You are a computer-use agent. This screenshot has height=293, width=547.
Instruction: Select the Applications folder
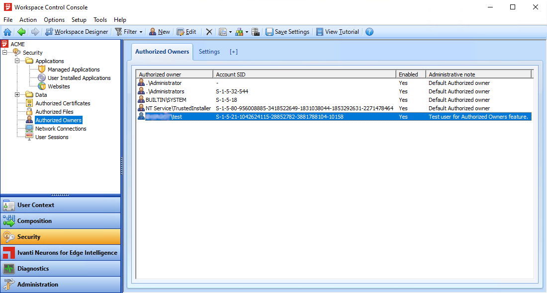50,61
